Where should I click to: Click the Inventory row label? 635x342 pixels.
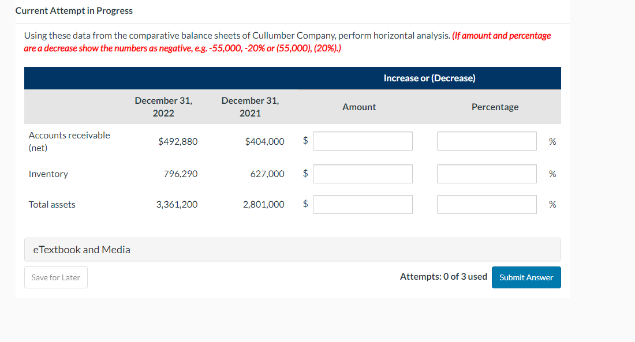pyautogui.click(x=48, y=174)
